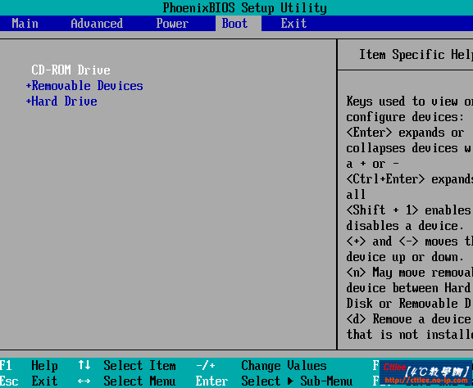Click the -/+ key legend

pos(206,366)
